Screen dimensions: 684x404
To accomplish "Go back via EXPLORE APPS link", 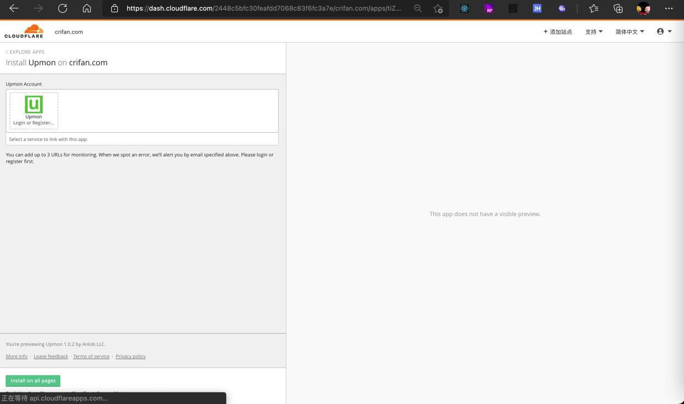I will pyautogui.click(x=25, y=52).
